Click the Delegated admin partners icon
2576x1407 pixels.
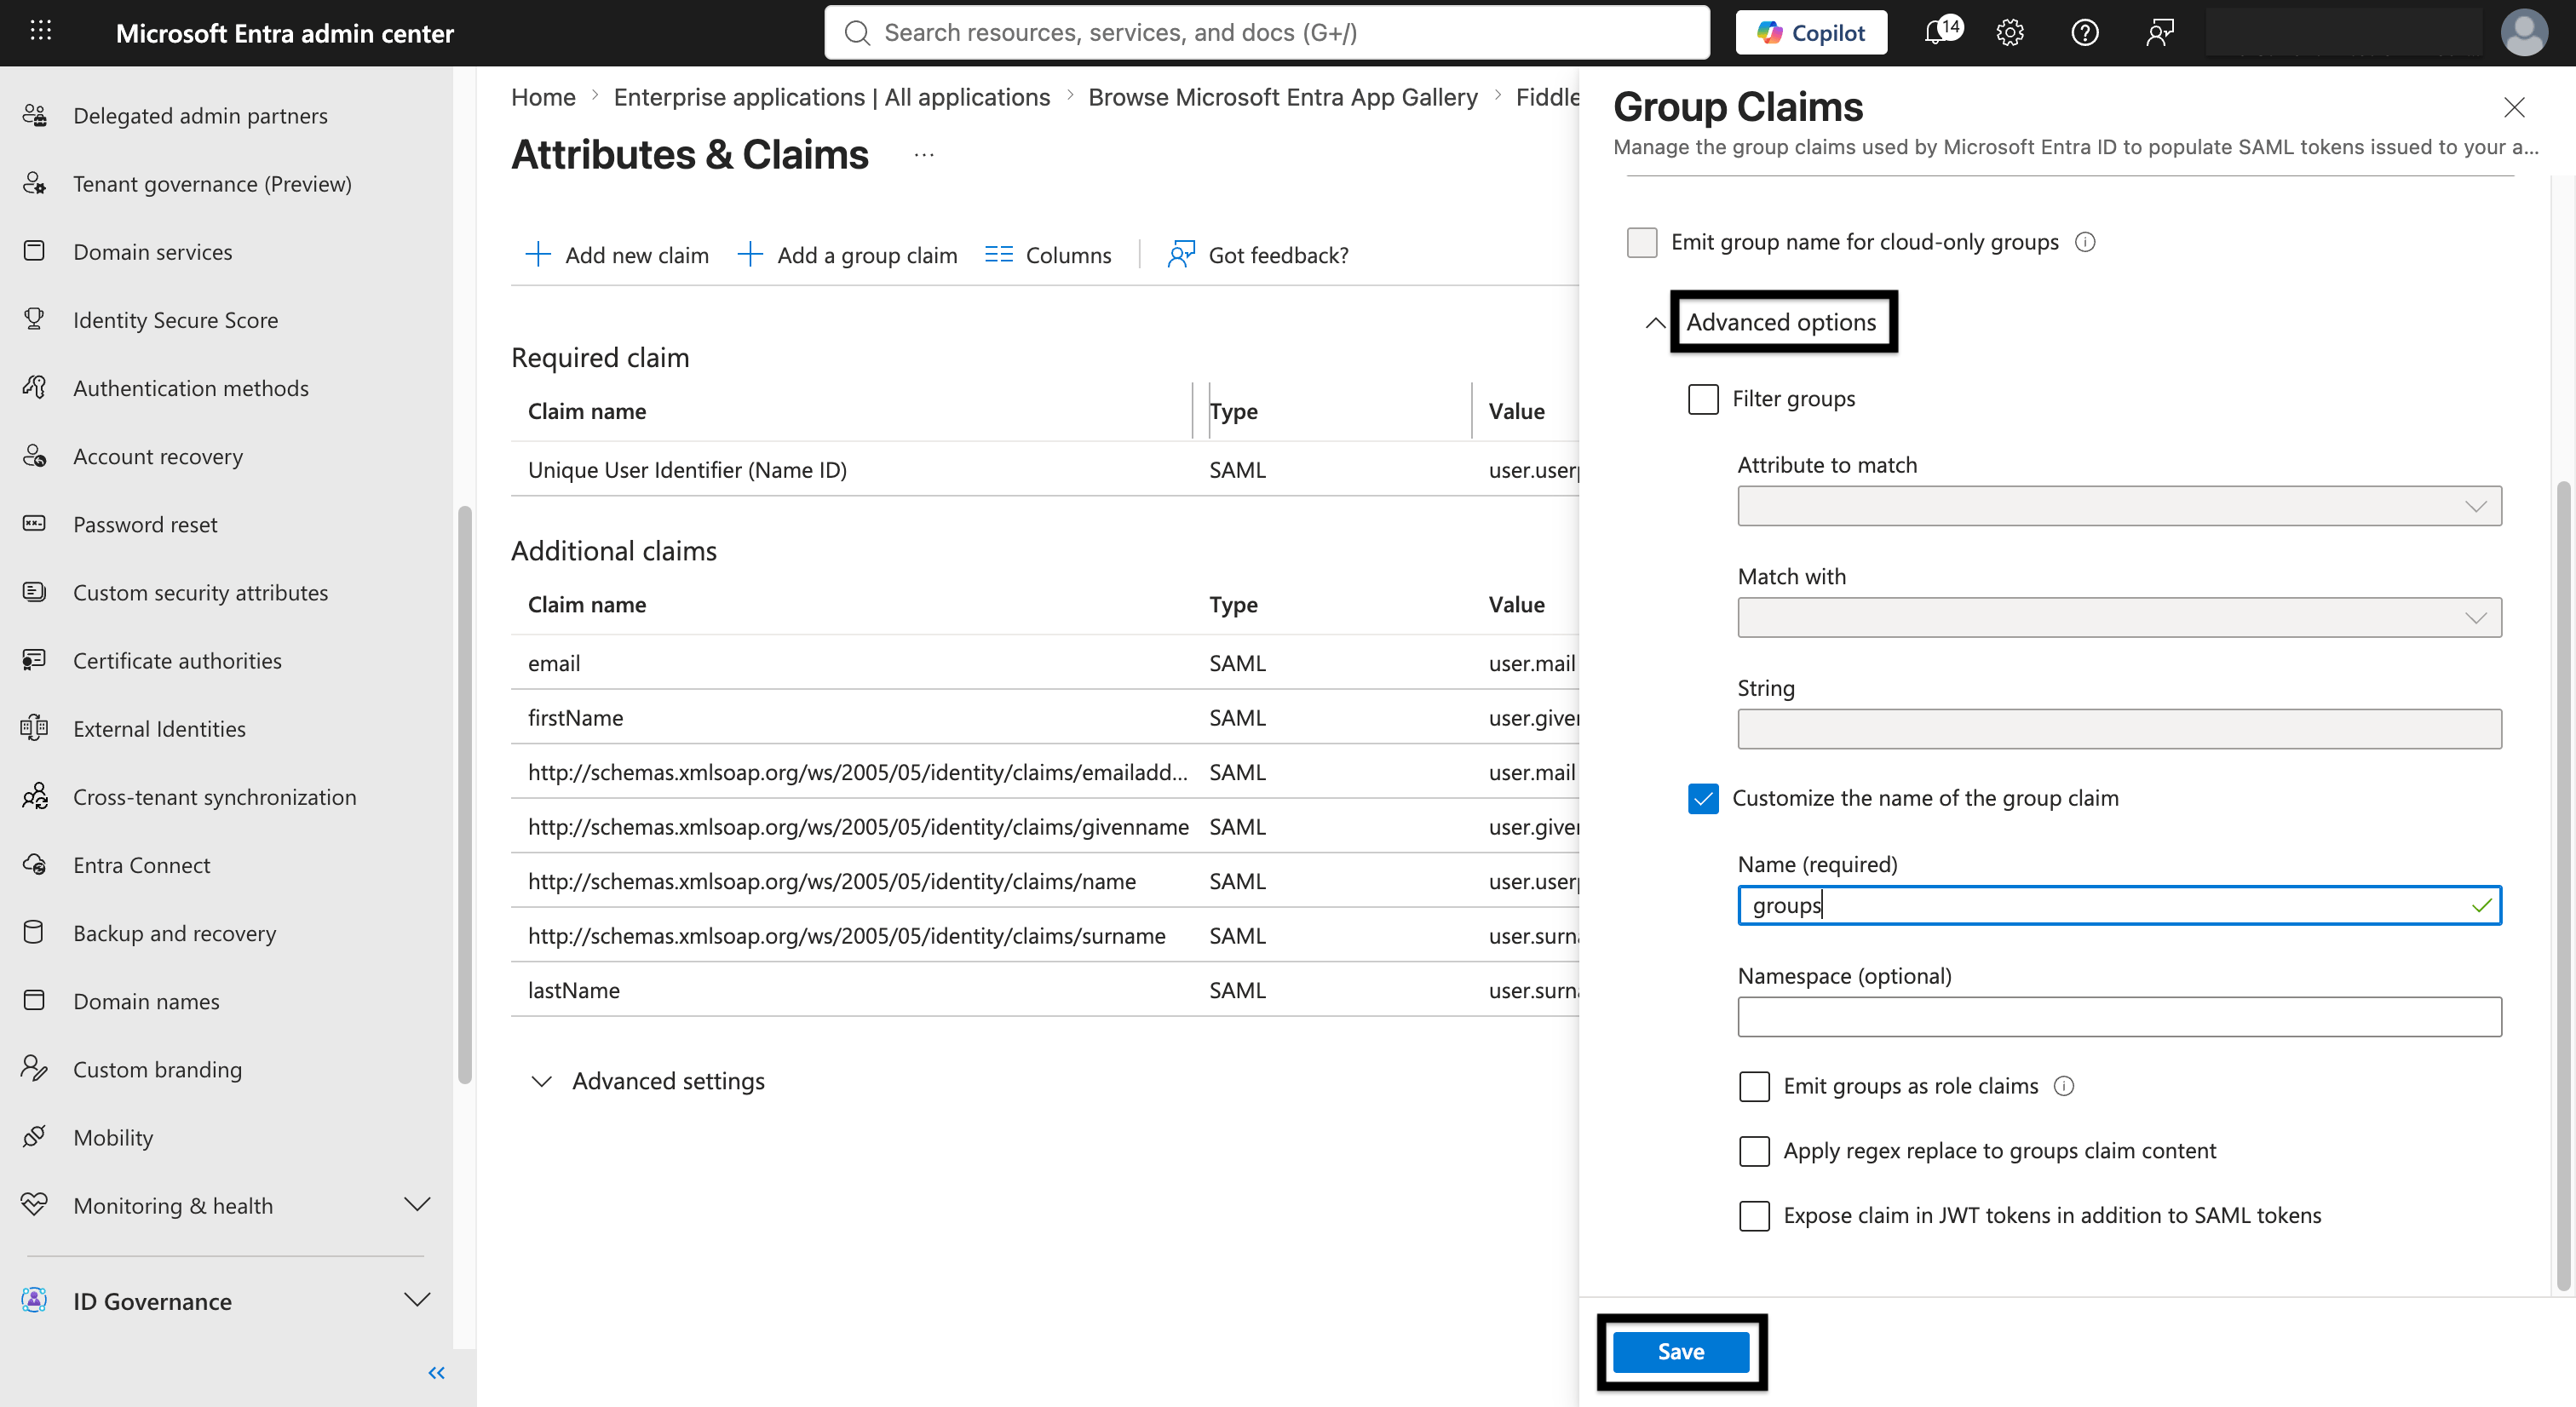pos(34,115)
